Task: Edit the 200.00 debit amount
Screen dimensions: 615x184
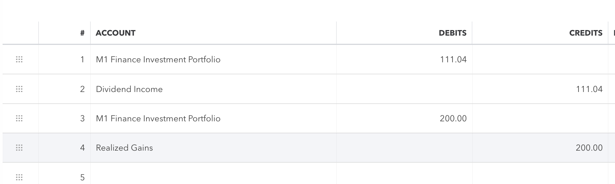Action: (x=453, y=118)
